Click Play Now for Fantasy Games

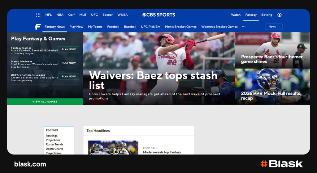coord(69,49)
